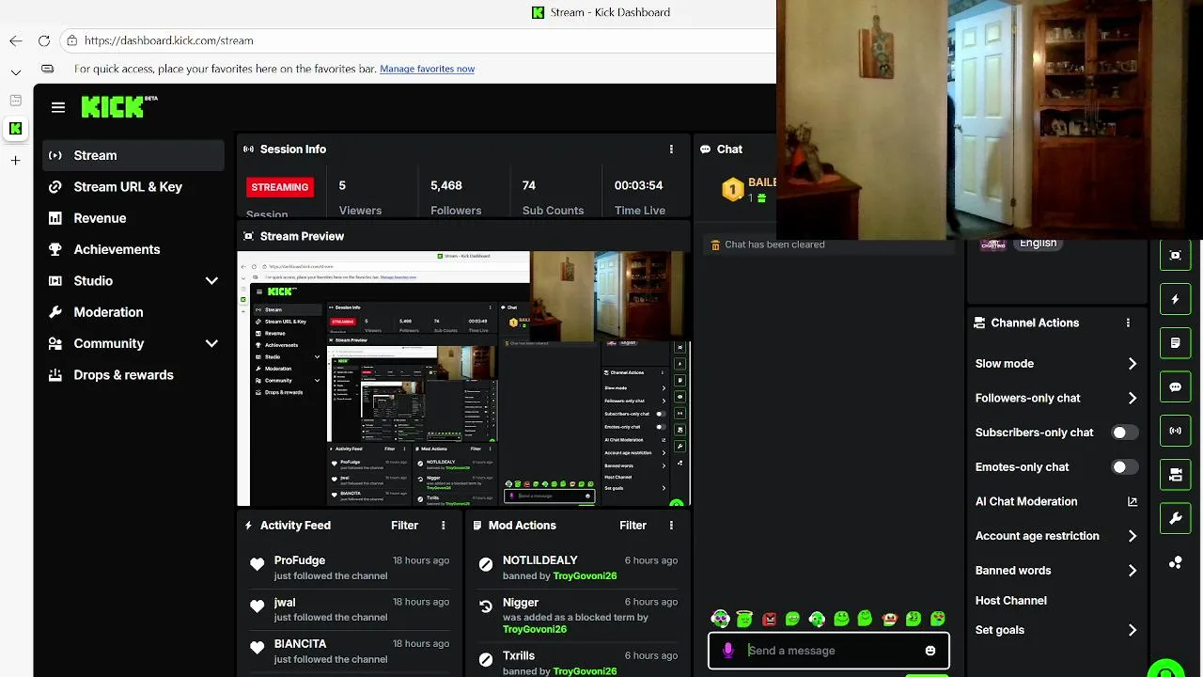Click the three-circles icon below the wrench
1203x677 pixels.
tap(1175, 562)
